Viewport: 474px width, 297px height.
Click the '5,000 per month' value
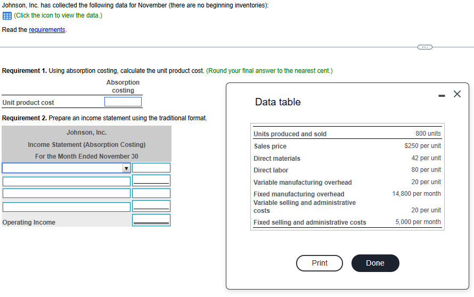418,222
